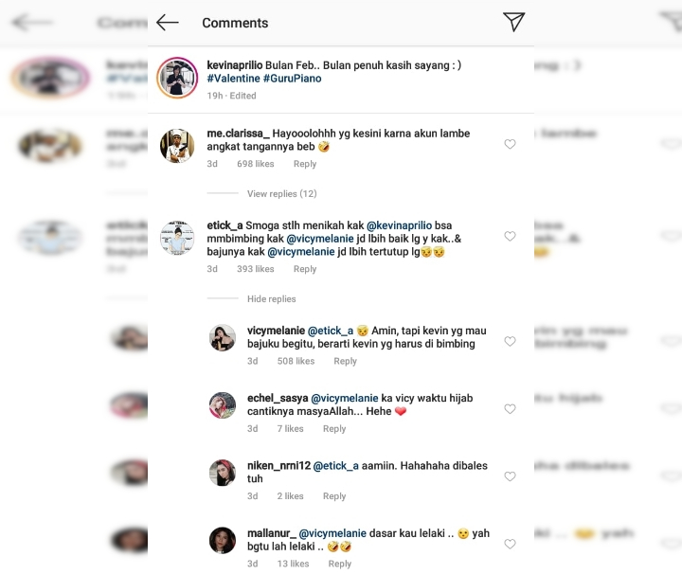This screenshot has height=574, width=682.
Task: Tap the back arrow beside Comments
Action: (x=168, y=23)
